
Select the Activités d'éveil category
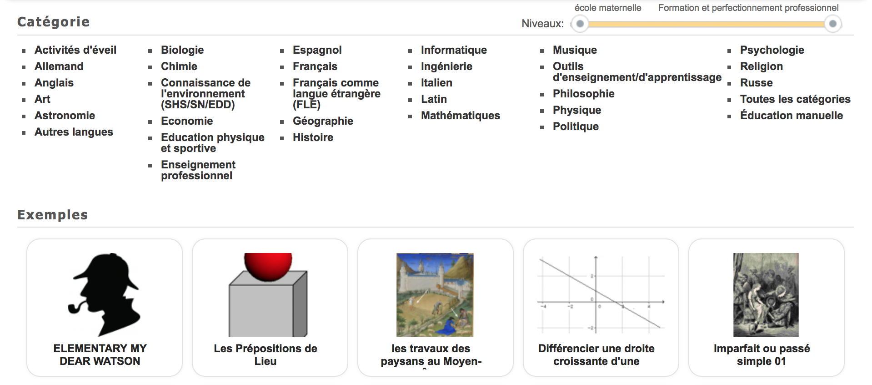point(75,50)
